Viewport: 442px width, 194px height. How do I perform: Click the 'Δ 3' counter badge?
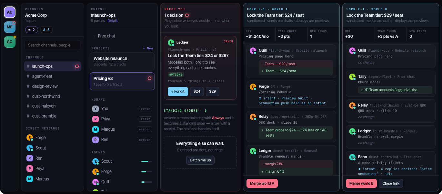coord(46,30)
